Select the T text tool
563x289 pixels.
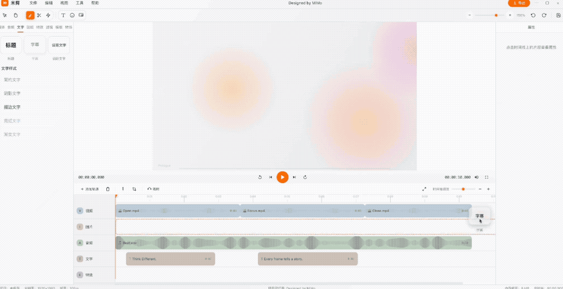(x=63, y=15)
